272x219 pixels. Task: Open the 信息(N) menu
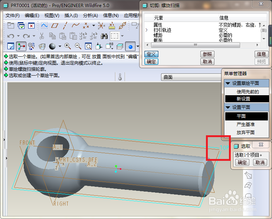[x=111, y=16]
